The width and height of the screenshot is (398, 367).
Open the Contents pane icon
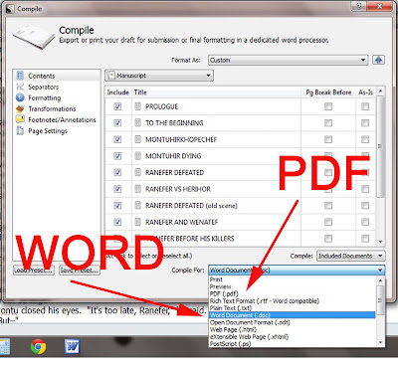click(x=20, y=76)
